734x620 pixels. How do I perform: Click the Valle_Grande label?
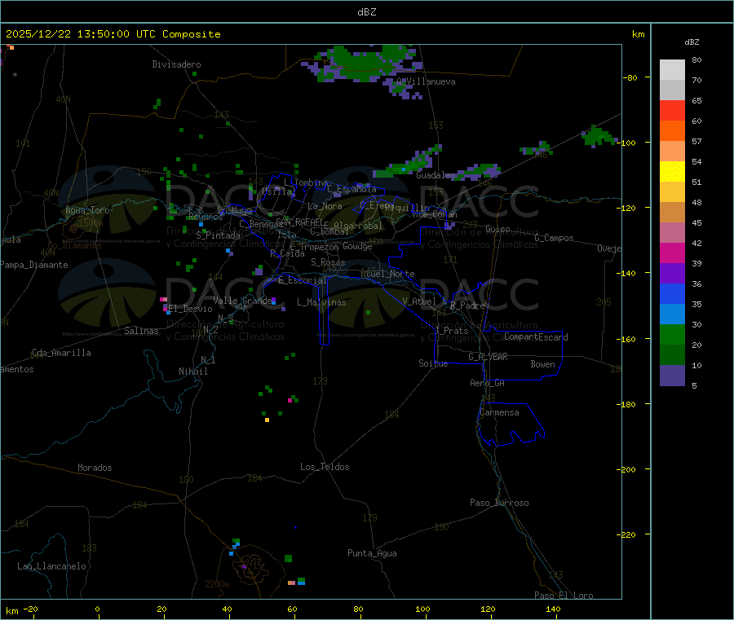[242, 301]
